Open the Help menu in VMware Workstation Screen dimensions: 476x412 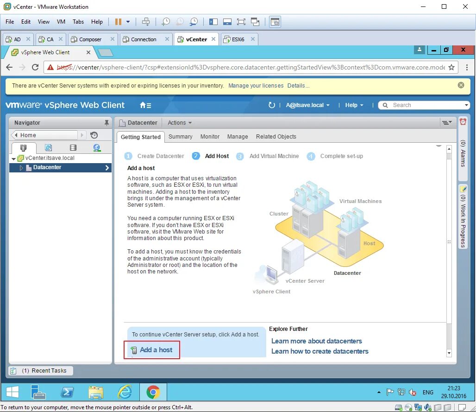point(97,22)
